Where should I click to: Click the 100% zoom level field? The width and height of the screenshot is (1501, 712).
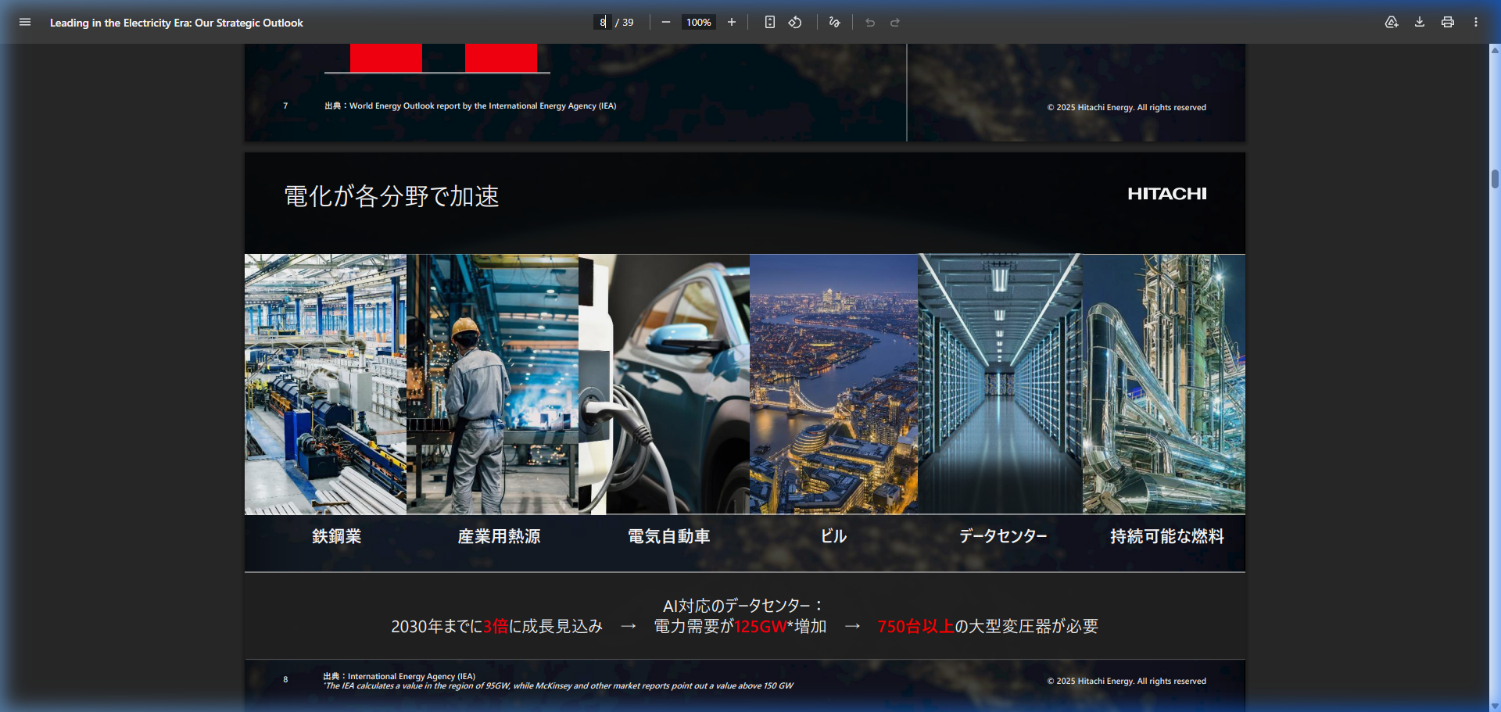pos(698,23)
